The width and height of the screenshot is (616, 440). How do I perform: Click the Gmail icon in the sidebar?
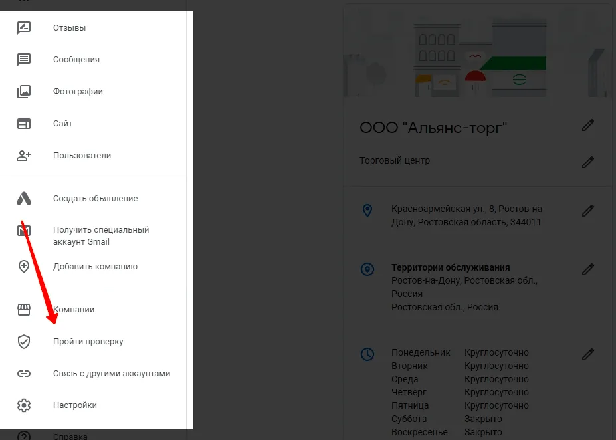coord(24,231)
